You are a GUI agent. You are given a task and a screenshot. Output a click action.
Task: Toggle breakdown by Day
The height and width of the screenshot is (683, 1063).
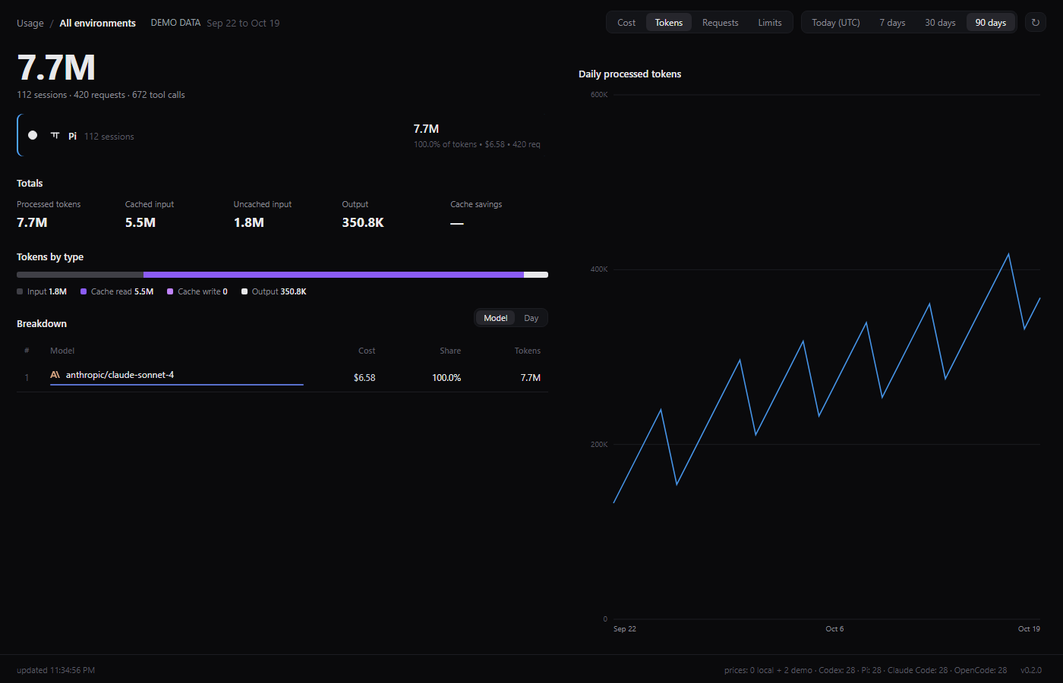(x=531, y=318)
